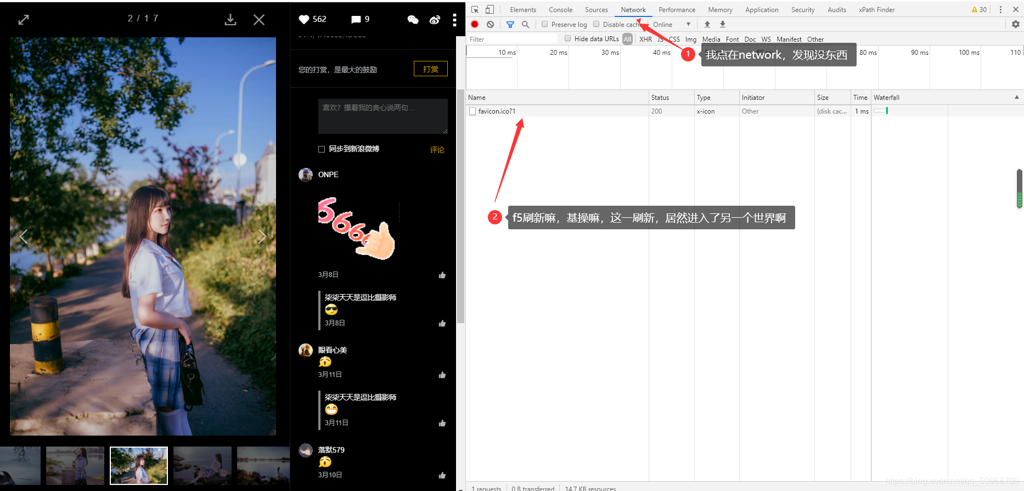The height and width of the screenshot is (491, 1024).
Task: Open network search magnifier
Action: tap(525, 24)
